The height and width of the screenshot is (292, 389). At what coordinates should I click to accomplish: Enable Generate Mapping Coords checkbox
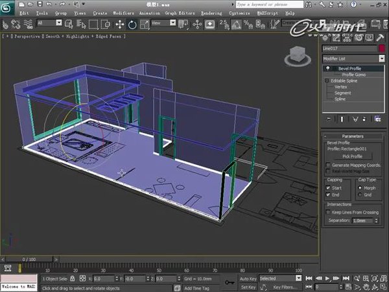tap(328, 165)
